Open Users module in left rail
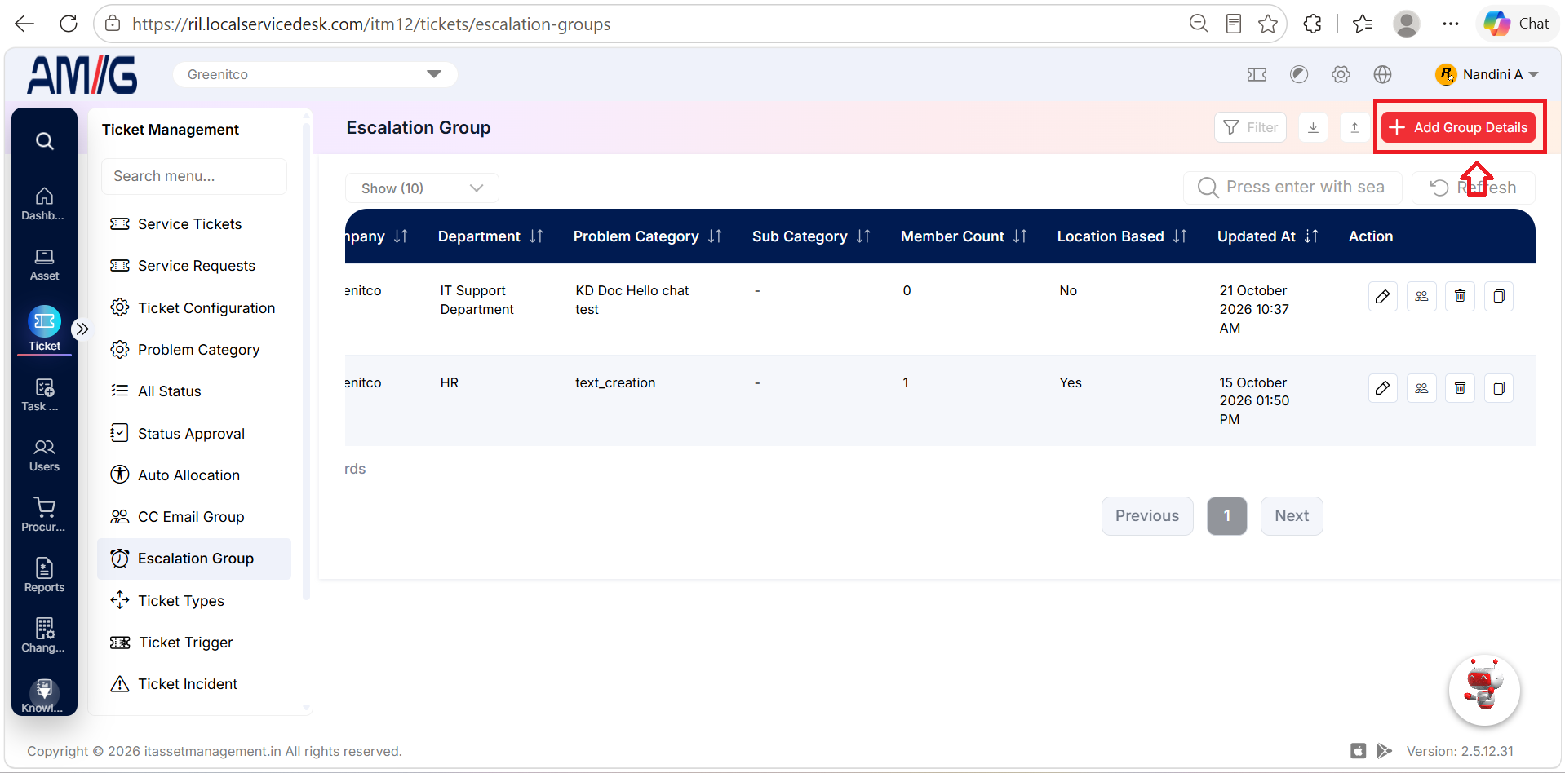 [x=44, y=455]
